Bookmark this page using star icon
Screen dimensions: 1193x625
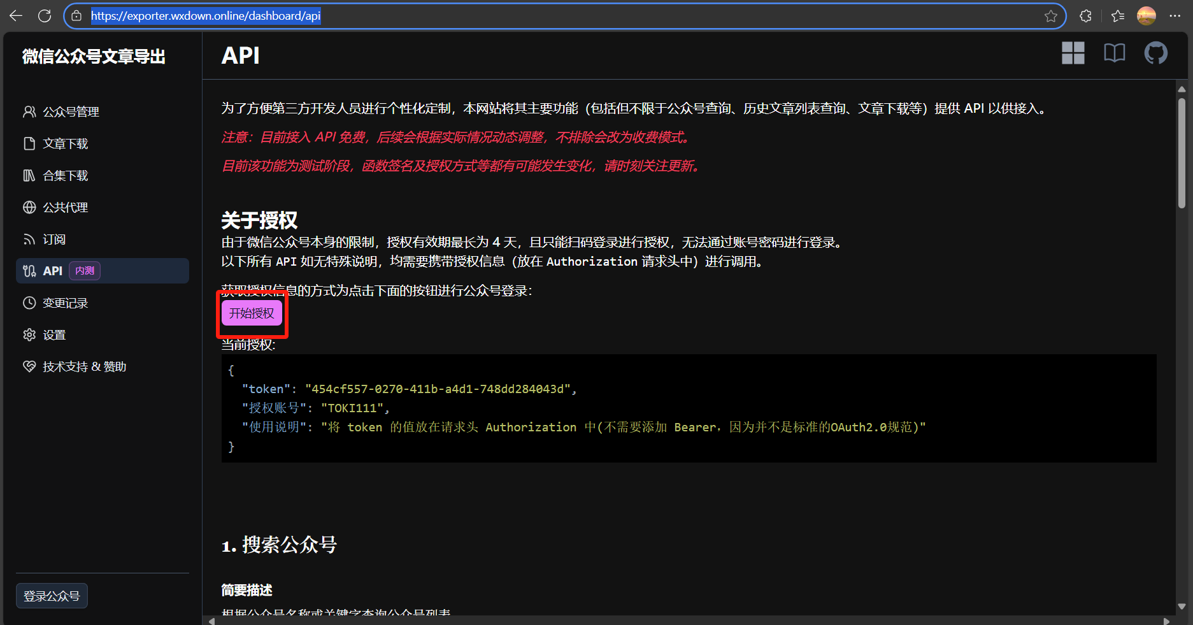(1051, 16)
